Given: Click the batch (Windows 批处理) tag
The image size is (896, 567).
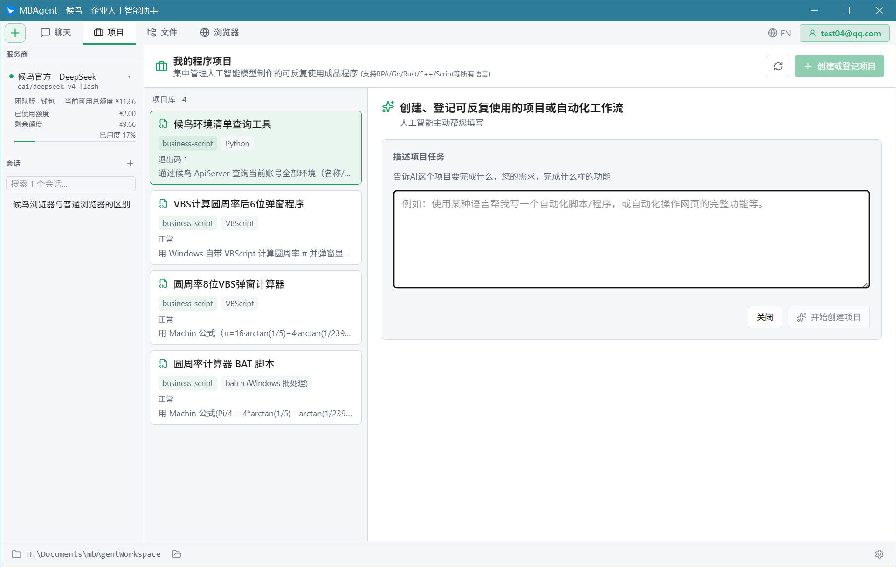Looking at the screenshot, I should point(266,383).
